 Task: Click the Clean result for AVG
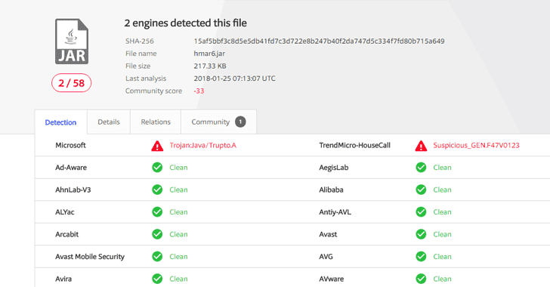coord(442,257)
